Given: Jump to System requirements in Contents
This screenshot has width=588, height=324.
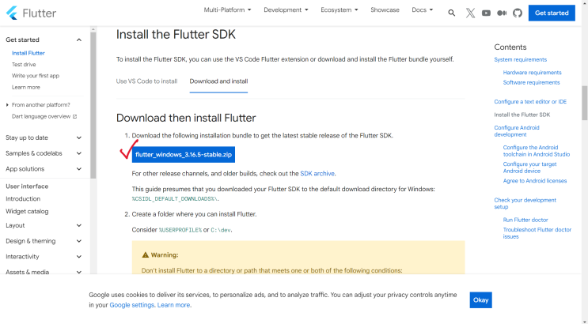Looking at the screenshot, I should (520, 59).
